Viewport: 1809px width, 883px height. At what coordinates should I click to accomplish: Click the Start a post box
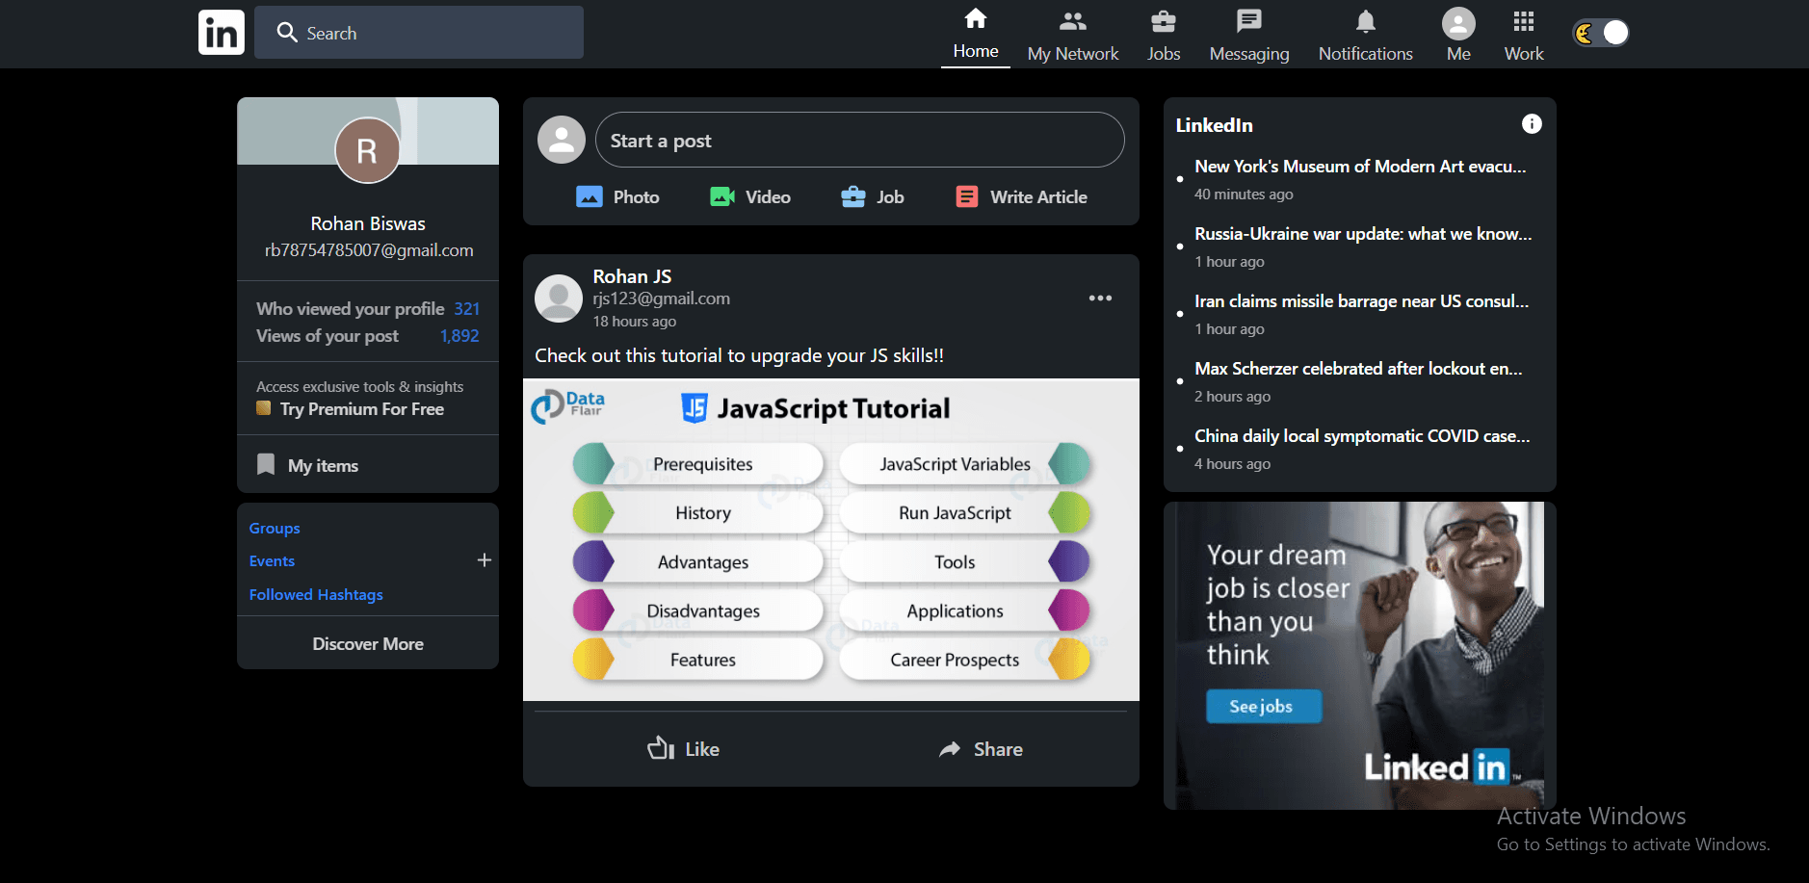pos(860,141)
